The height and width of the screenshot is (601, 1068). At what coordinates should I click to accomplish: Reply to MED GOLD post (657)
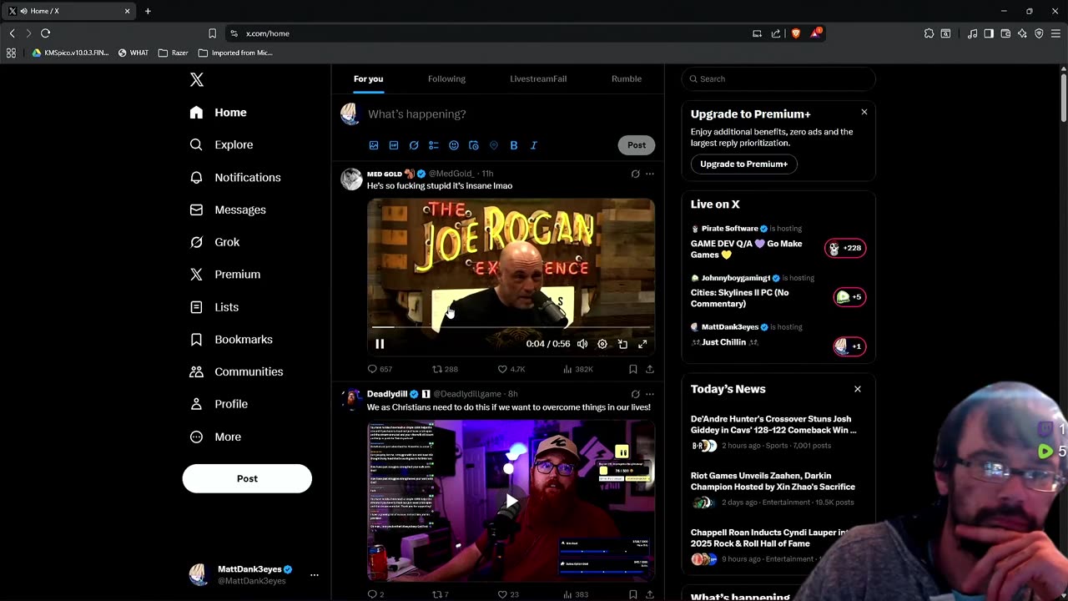[x=380, y=369]
